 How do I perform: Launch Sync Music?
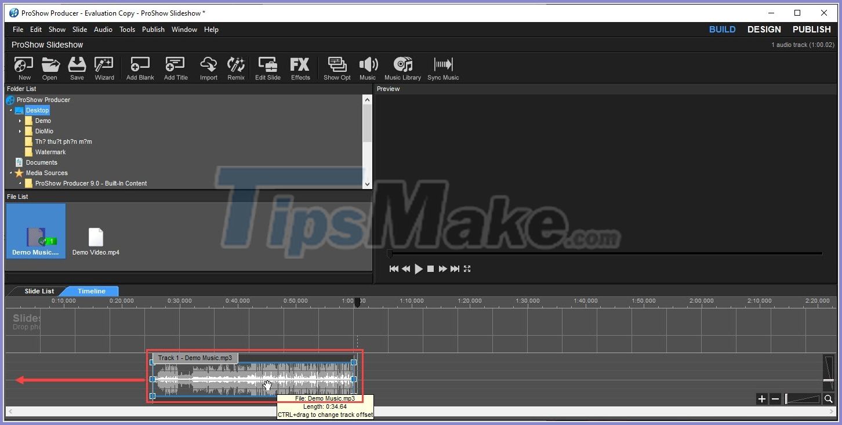coord(443,68)
